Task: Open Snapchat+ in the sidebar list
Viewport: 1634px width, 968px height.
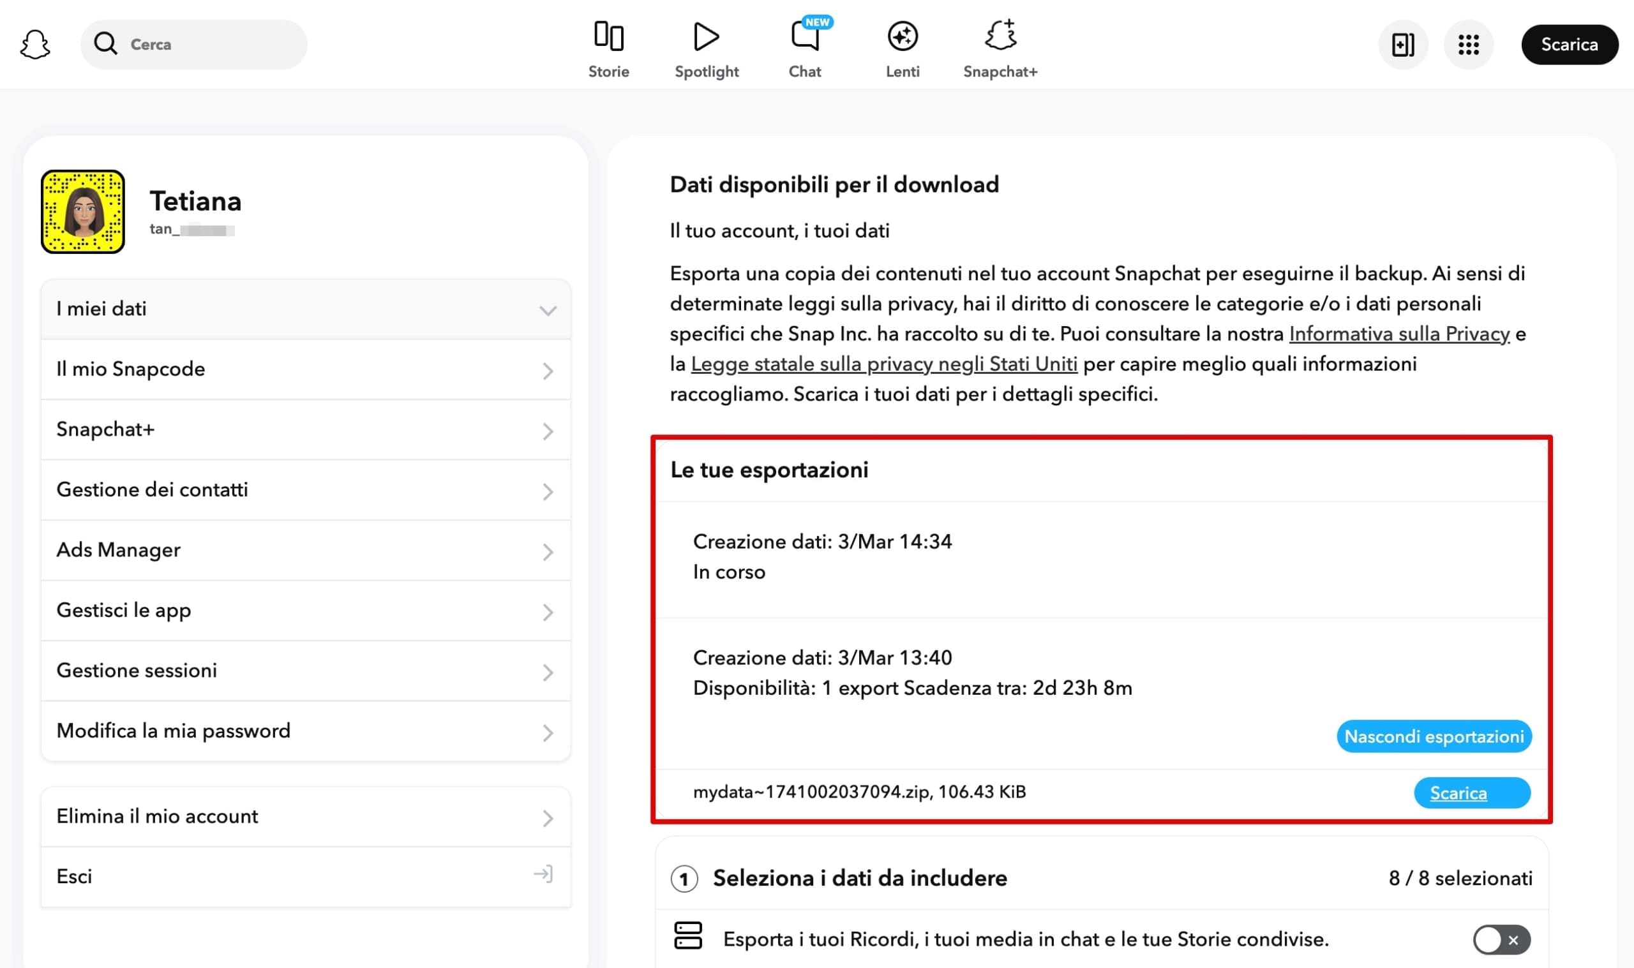Action: pos(306,430)
